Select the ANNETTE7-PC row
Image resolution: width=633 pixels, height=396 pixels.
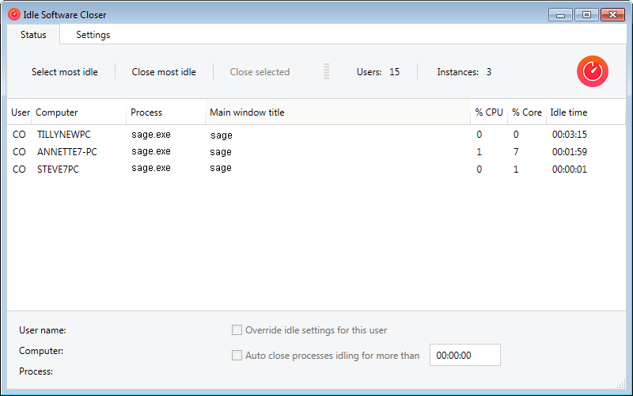pyautogui.click(x=316, y=152)
